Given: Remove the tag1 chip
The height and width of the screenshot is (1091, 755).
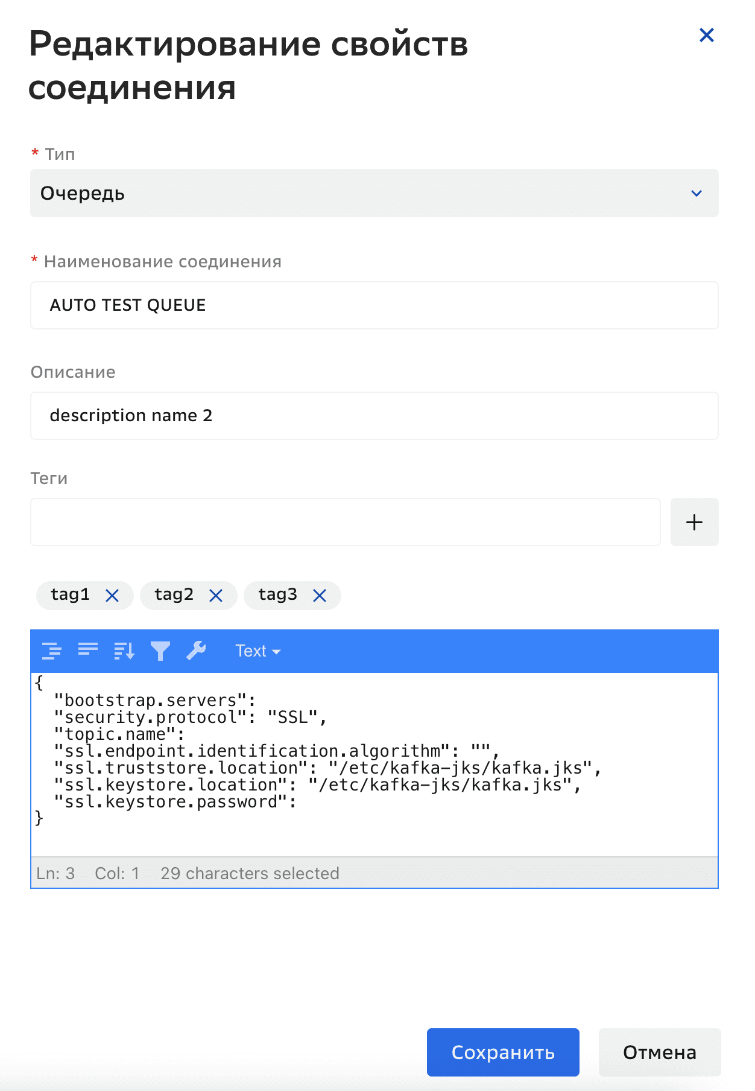Looking at the screenshot, I should 112,596.
